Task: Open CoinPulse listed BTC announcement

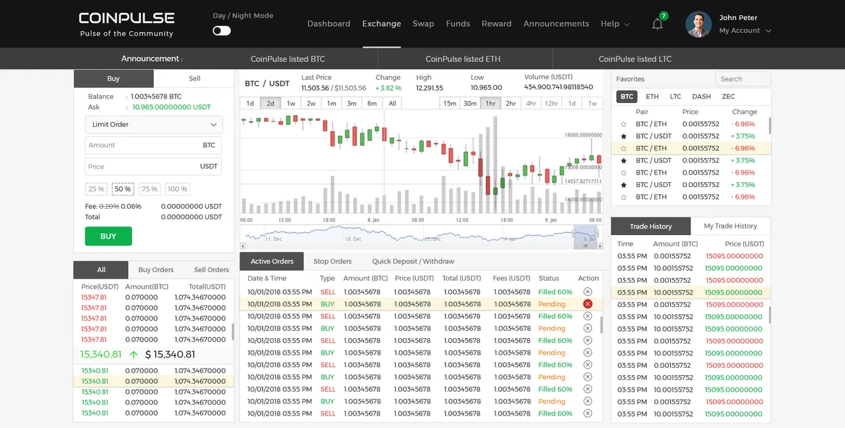Action: [x=288, y=59]
